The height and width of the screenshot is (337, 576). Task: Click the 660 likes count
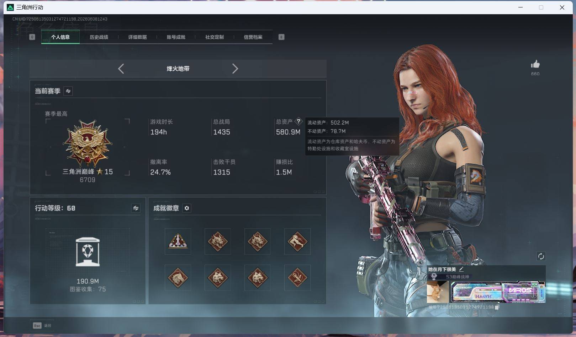tap(535, 74)
